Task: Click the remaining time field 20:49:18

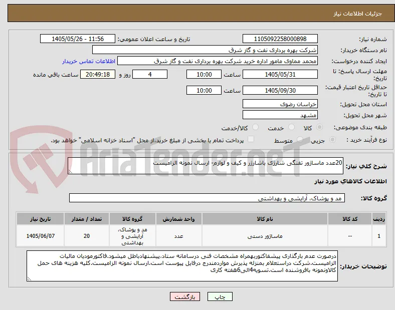Action: point(98,75)
